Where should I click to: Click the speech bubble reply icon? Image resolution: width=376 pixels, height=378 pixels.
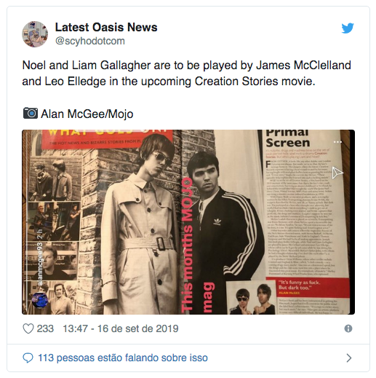(28, 358)
